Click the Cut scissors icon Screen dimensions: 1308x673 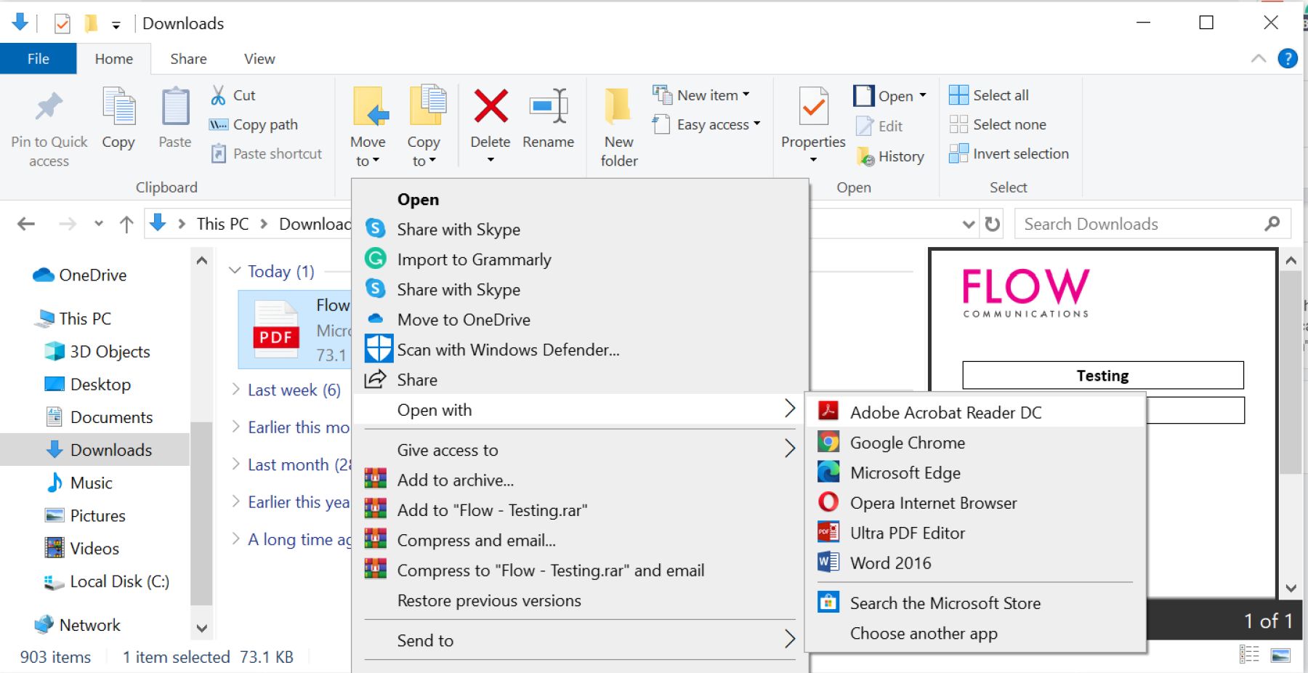pyautogui.click(x=218, y=95)
